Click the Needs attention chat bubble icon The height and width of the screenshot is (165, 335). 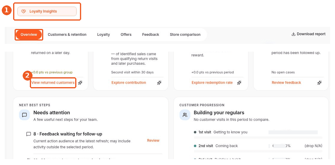click(24, 115)
